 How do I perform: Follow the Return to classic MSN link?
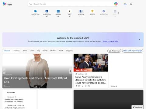click(110, 41)
